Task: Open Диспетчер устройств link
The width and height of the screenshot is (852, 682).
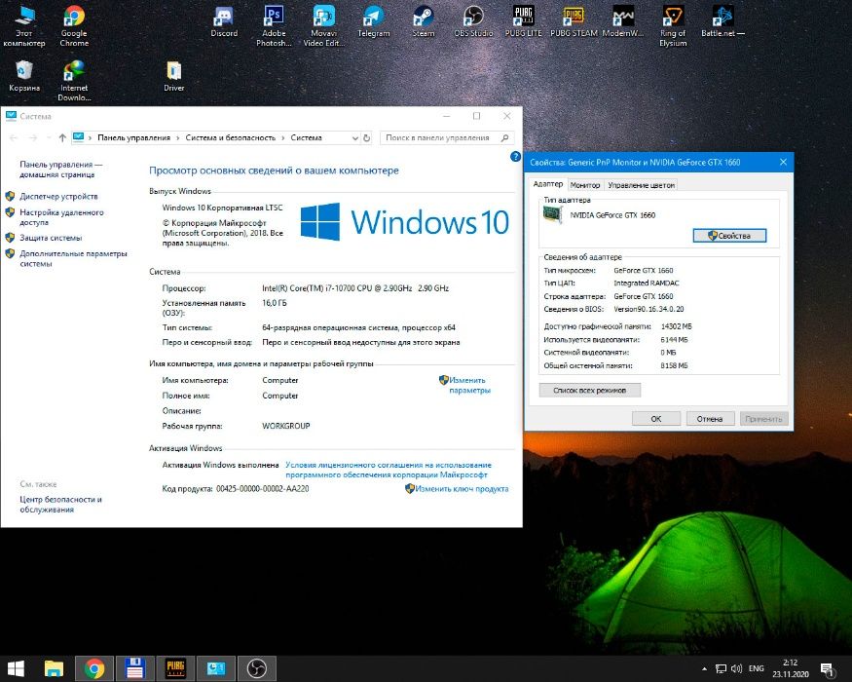Action: [58, 197]
